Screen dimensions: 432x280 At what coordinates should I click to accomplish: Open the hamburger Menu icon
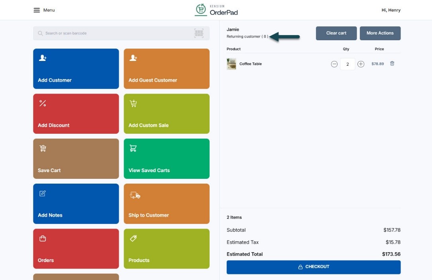37,10
